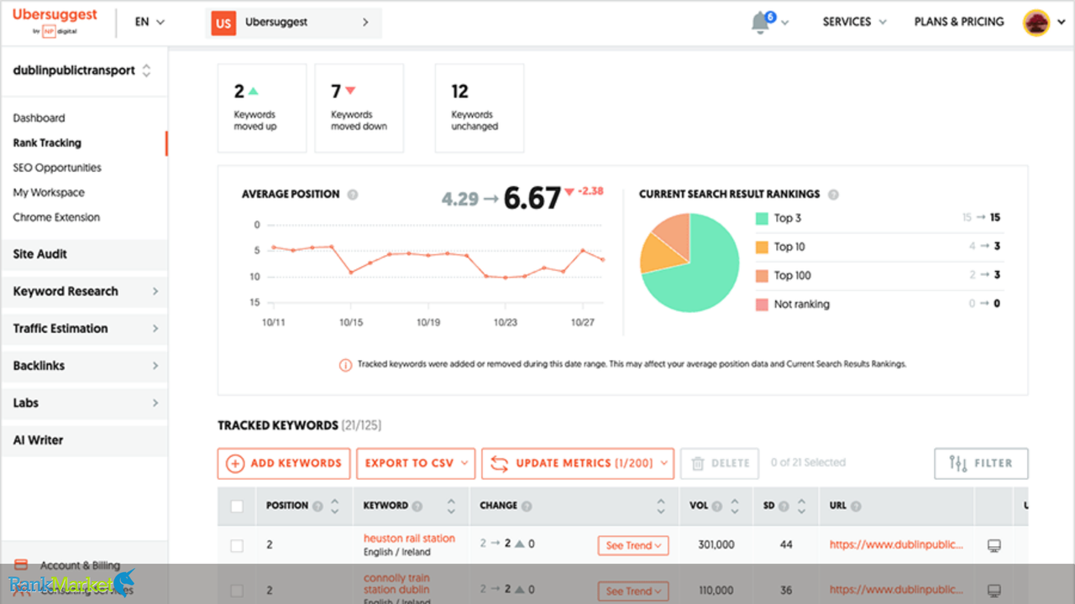Sort by SD column arrows

tap(801, 507)
